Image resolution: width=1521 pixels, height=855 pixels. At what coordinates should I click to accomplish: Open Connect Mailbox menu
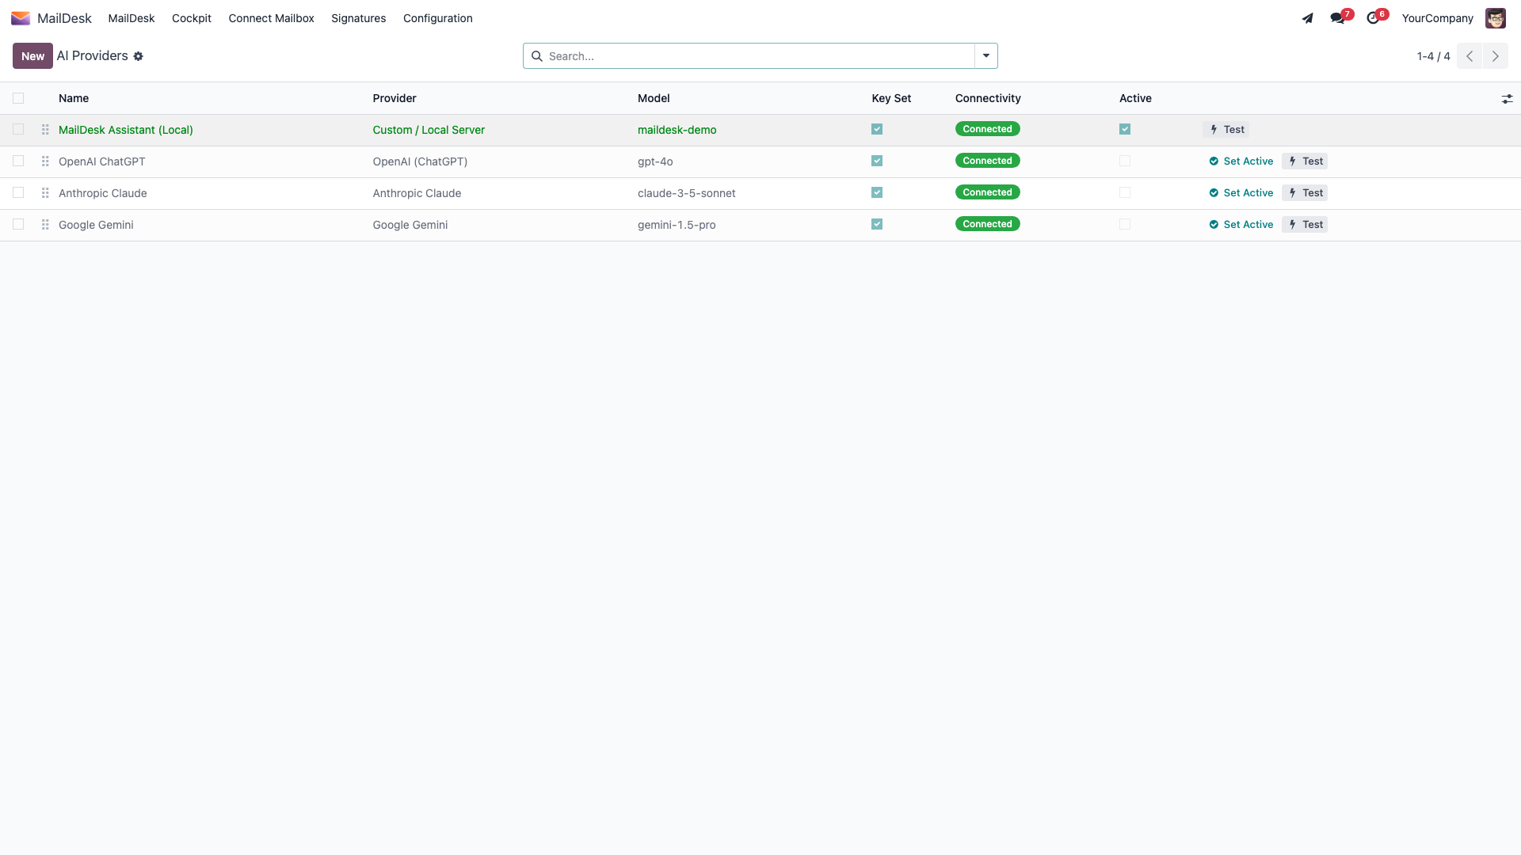coord(272,18)
